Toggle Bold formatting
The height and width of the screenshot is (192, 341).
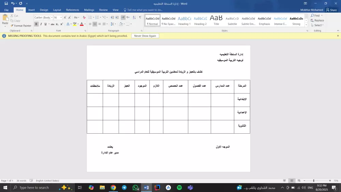pyautogui.click(x=36, y=24)
